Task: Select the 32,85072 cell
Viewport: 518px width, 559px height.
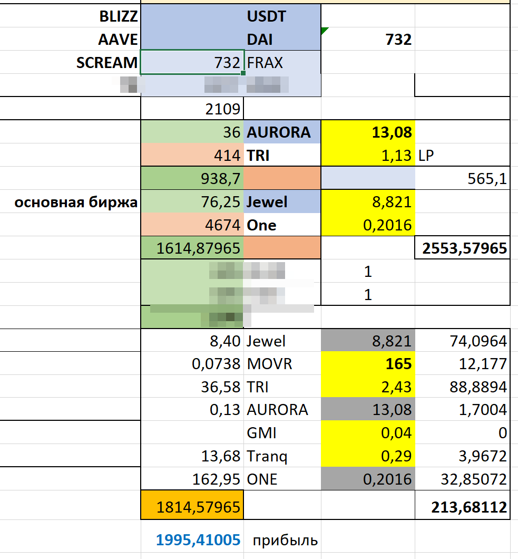Action: pyautogui.click(x=463, y=479)
